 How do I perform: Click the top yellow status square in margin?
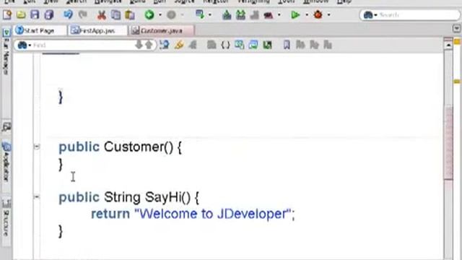457,42
